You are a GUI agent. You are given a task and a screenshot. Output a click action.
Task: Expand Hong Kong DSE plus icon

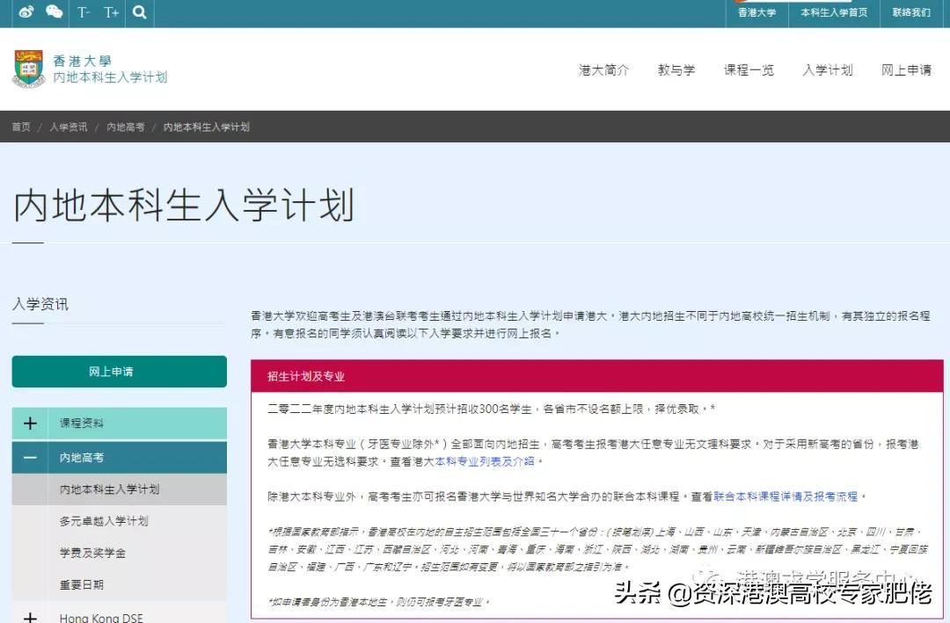pyautogui.click(x=30, y=617)
